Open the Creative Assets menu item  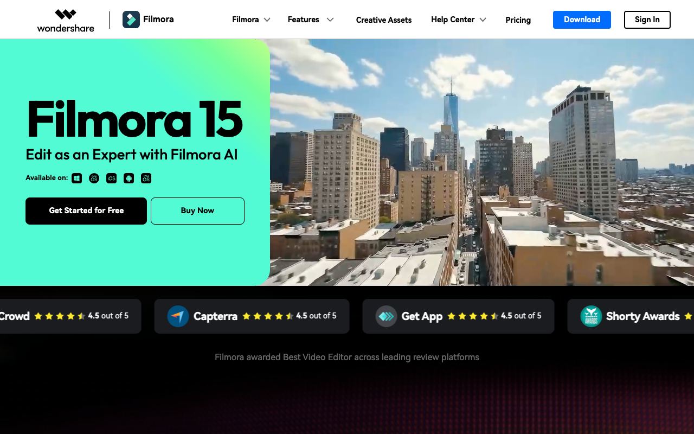coord(384,20)
